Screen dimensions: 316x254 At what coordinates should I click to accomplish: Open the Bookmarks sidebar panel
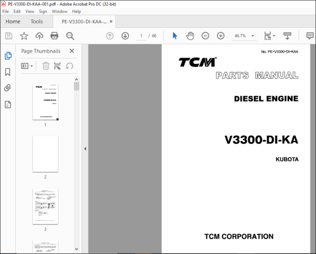[8, 72]
